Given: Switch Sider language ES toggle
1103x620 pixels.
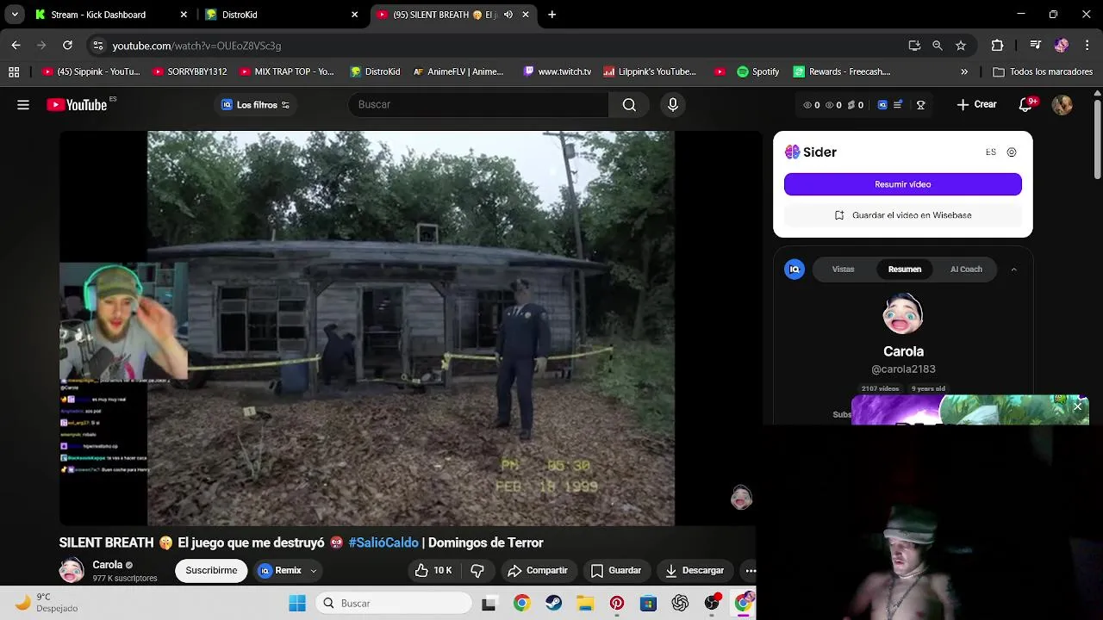Looking at the screenshot, I should (991, 152).
